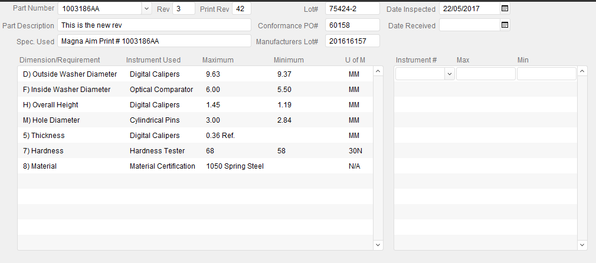Click the 3.00 maximum value
Viewport: 596px width, 263px height.
click(213, 120)
